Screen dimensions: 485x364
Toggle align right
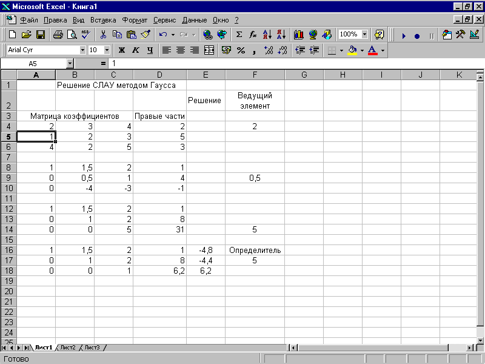(x=195, y=50)
